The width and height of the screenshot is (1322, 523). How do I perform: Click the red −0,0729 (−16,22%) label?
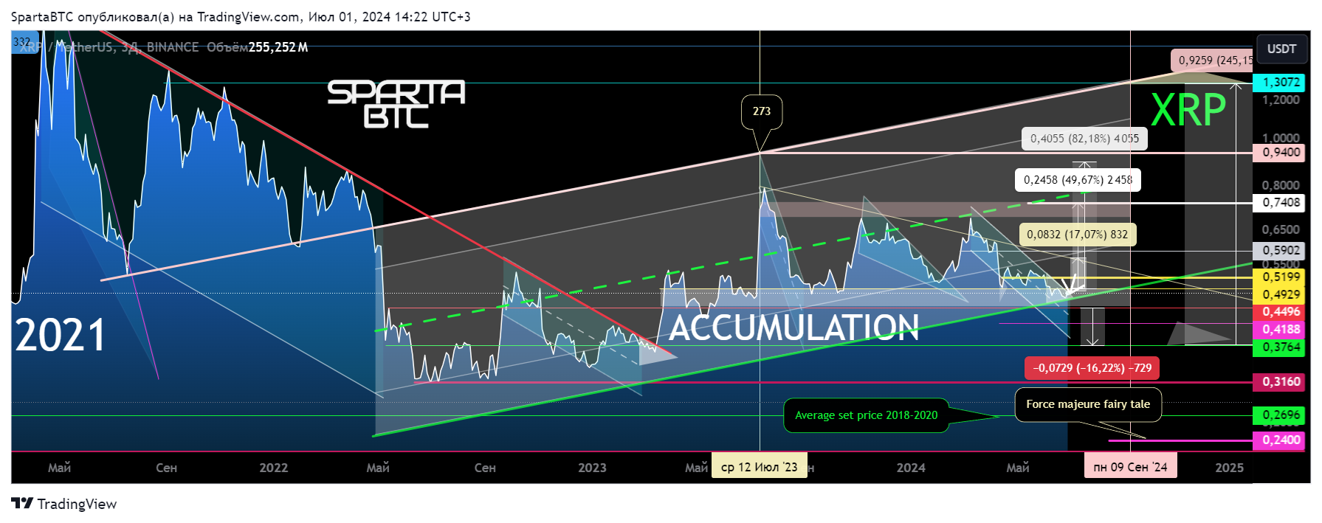[1092, 368]
